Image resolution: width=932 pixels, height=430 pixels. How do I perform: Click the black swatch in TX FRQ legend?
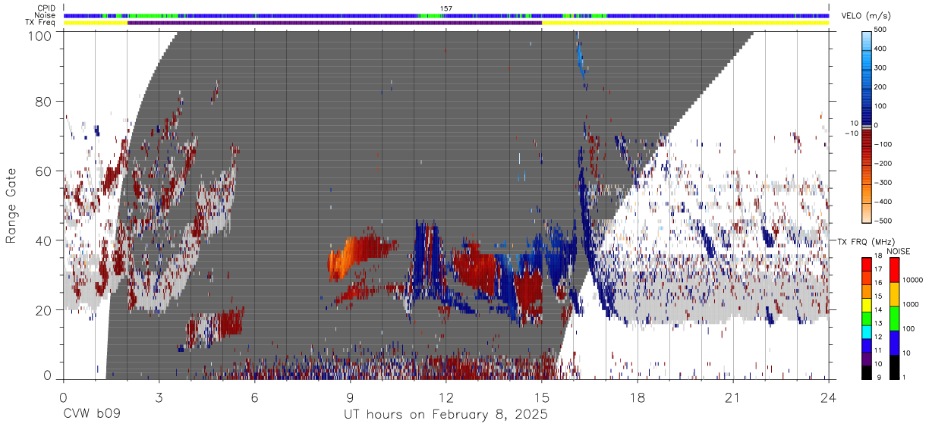coord(867,372)
